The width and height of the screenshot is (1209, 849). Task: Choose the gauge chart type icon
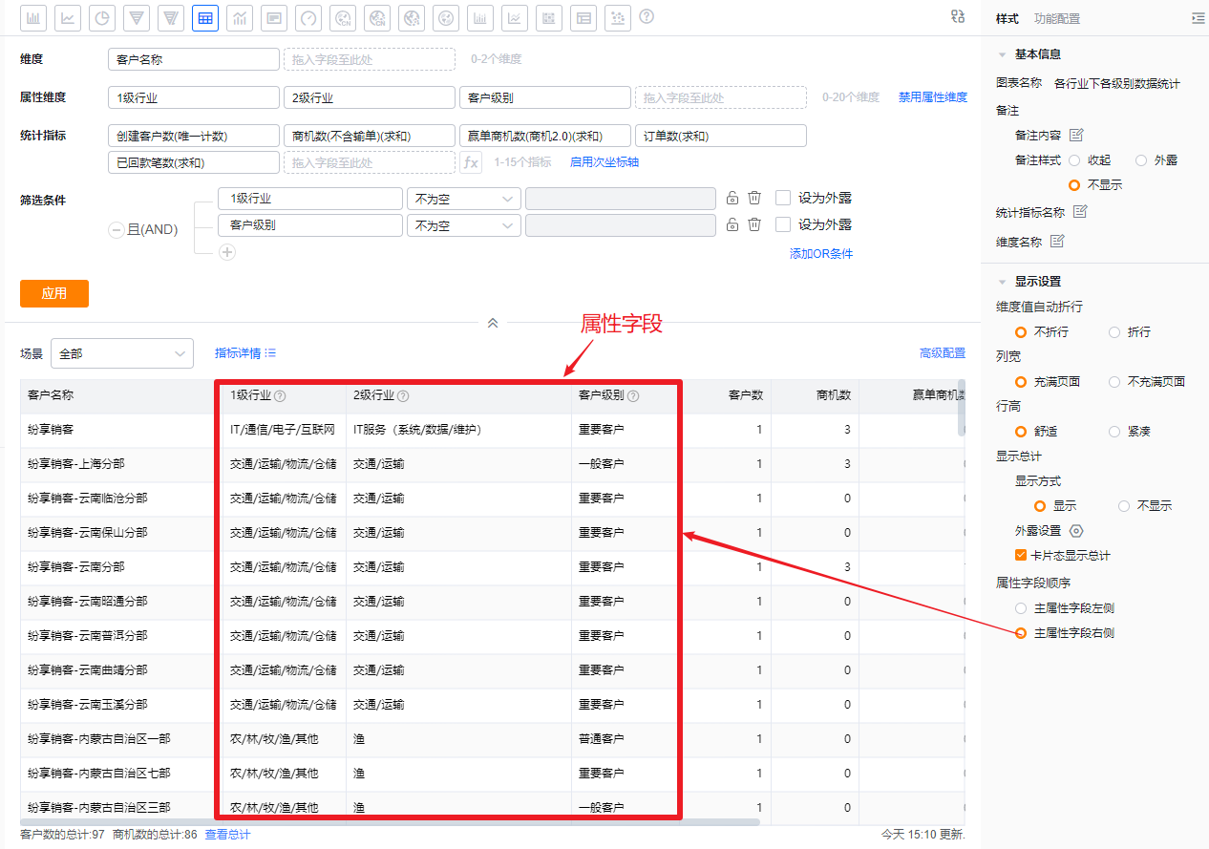(x=308, y=17)
